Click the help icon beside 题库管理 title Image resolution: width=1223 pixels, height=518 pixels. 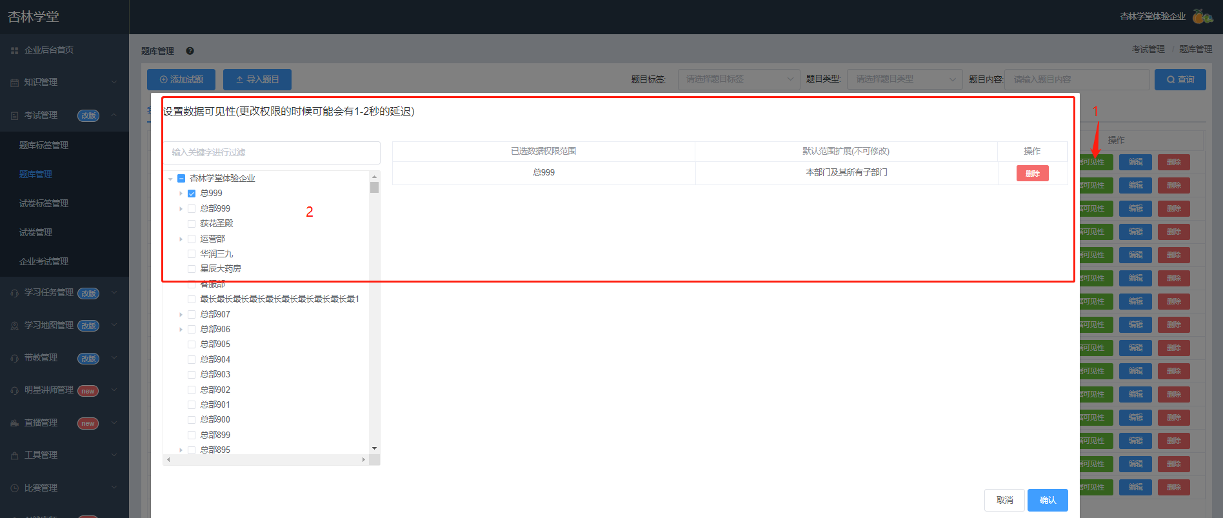(x=190, y=51)
